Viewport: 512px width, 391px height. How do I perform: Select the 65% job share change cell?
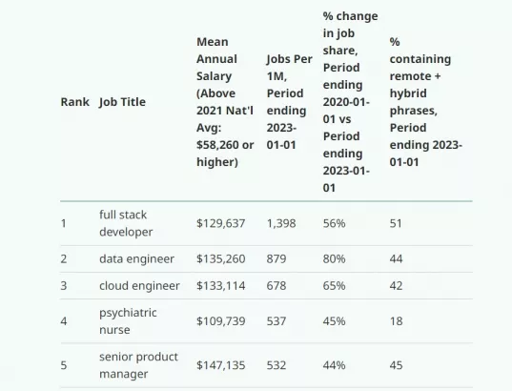(x=334, y=286)
